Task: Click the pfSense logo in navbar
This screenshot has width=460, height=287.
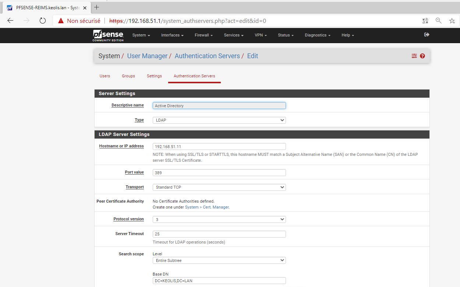Action: click(x=108, y=35)
